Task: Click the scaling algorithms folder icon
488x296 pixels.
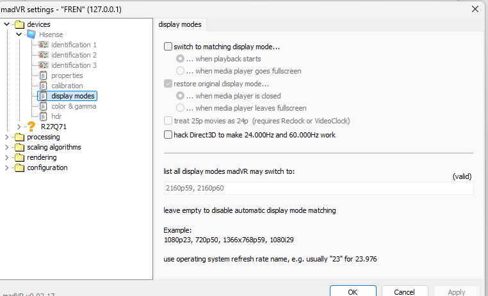Action: [x=20, y=147]
